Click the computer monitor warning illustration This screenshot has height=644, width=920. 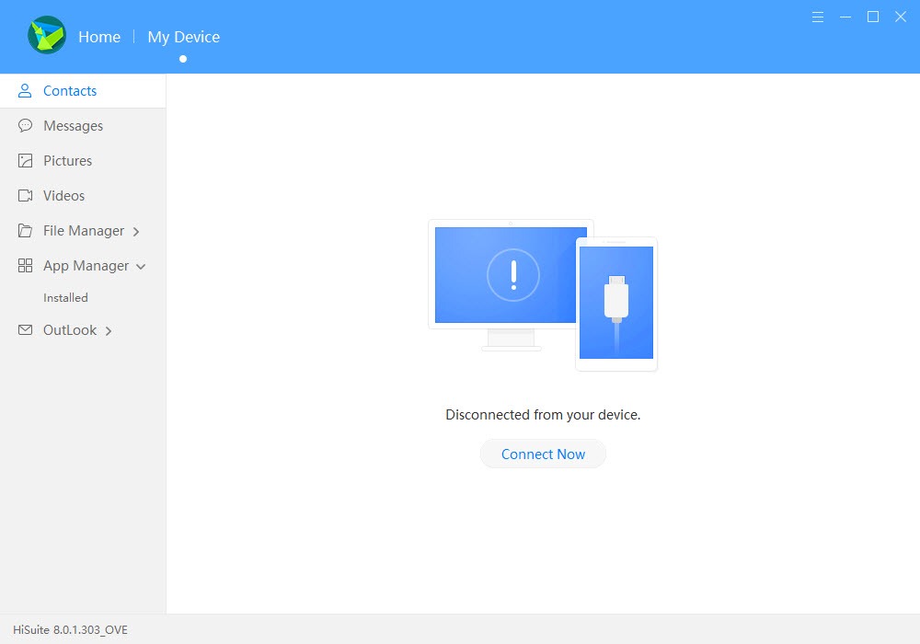511,275
